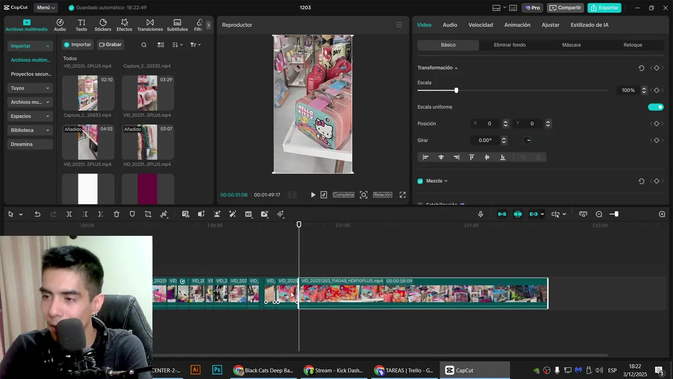Open the Ajustar tab
This screenshot has width=673, height=379.
550,25
